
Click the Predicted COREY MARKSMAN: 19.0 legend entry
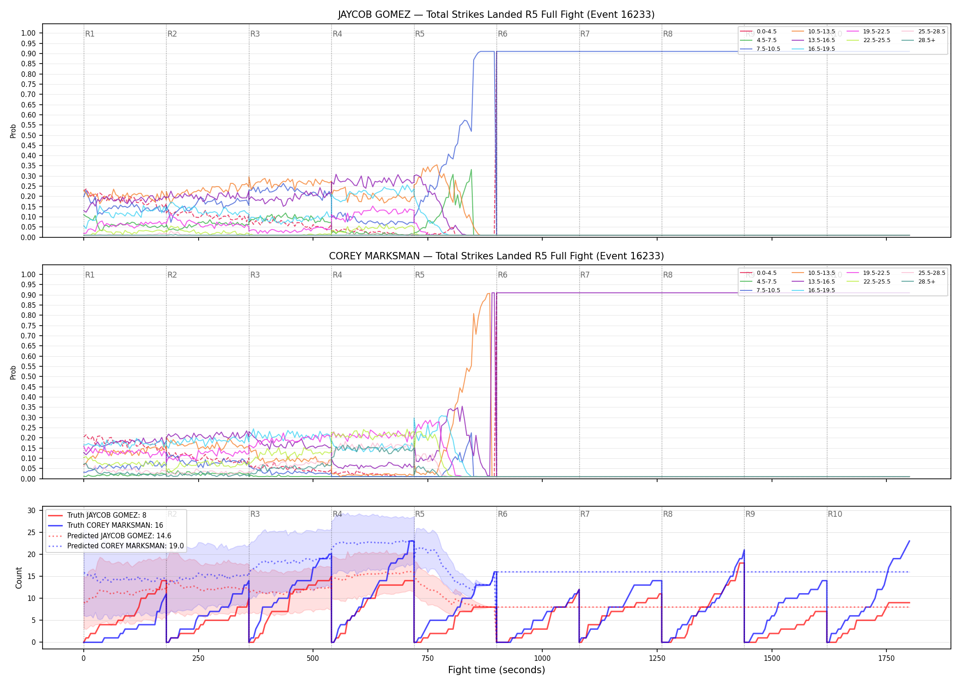click(116, 546)
